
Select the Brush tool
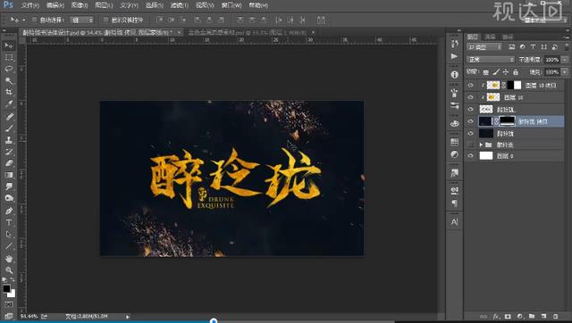(x=9, y=128)
